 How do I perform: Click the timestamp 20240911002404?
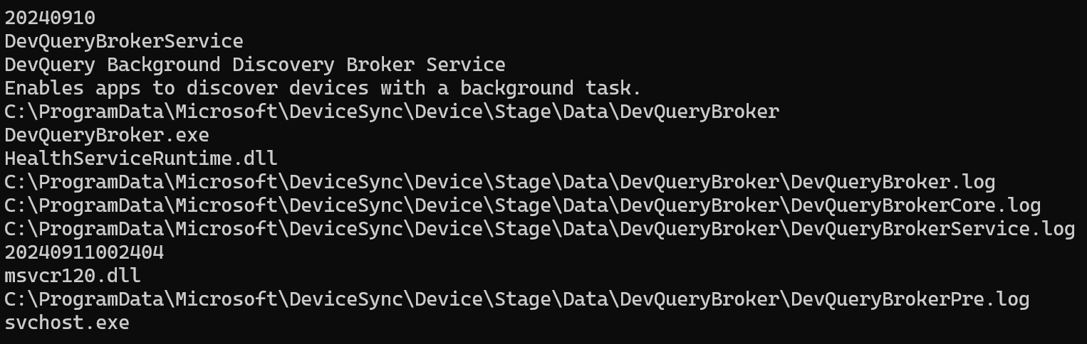[x=84, y=252]
